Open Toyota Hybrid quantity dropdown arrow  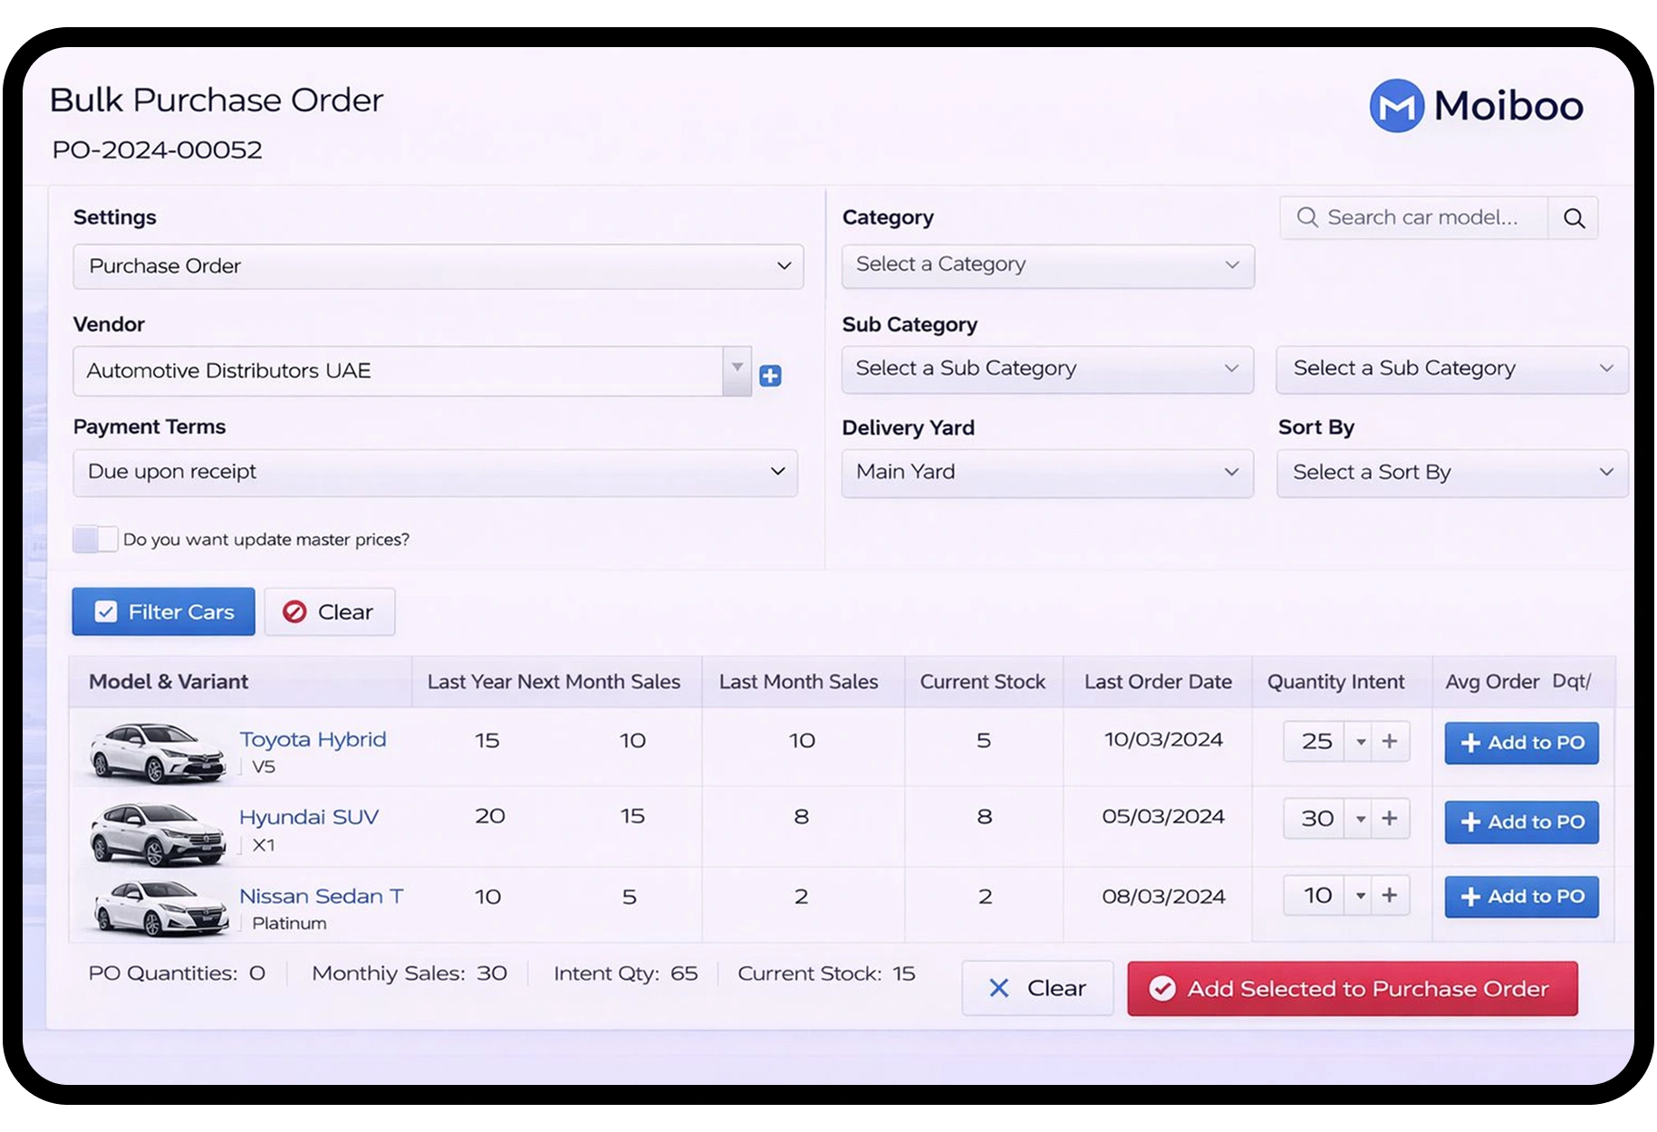[x=1360, y=742]
